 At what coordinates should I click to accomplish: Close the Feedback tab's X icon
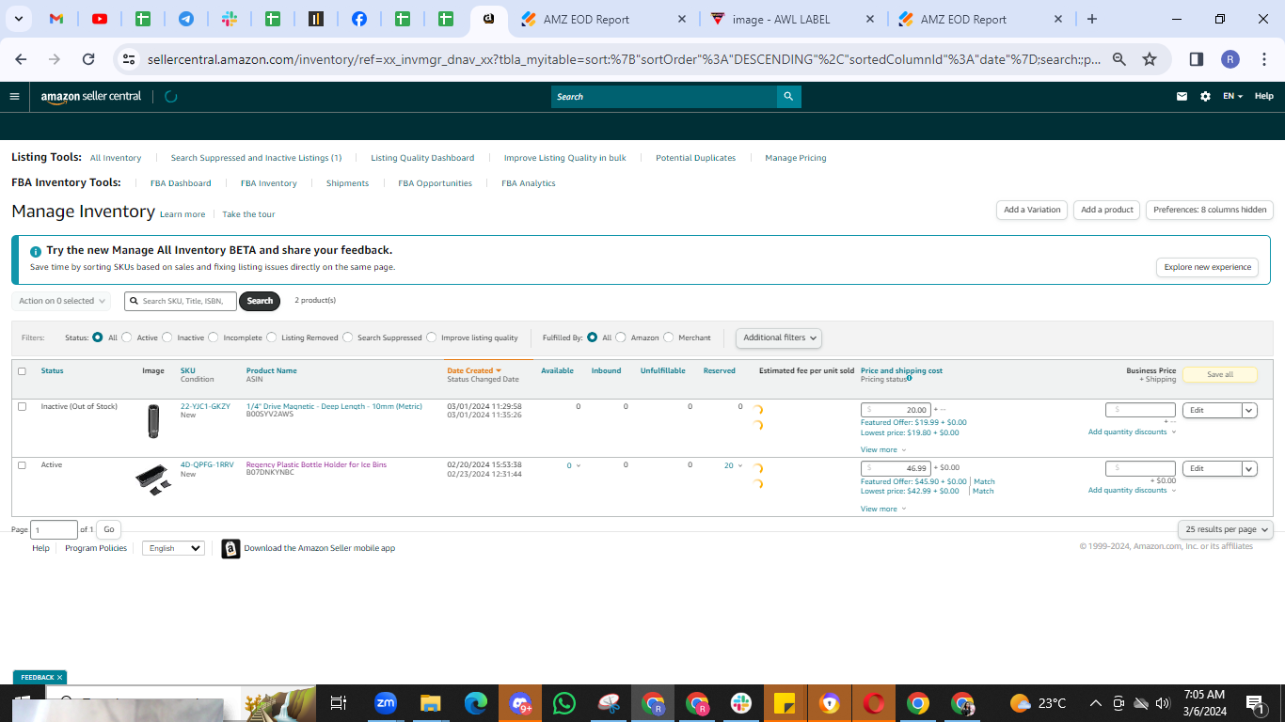pyautogui.click(x=59, y=677)
